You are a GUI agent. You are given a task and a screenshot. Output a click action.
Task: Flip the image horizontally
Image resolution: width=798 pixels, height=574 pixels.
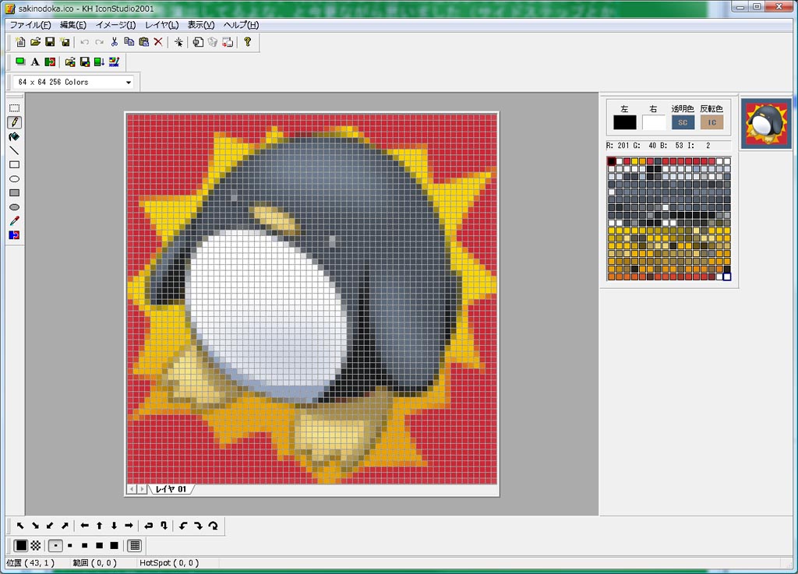[x=149, y=526]
